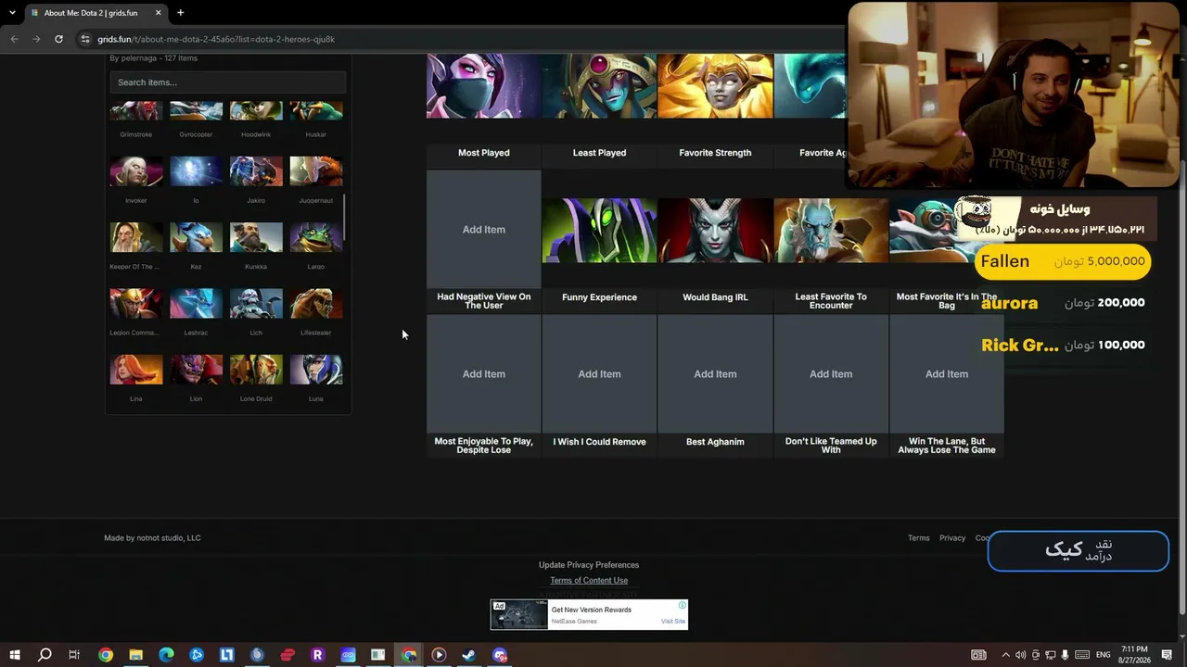Choose the Lich hero thumbnail

coord(256,304)
